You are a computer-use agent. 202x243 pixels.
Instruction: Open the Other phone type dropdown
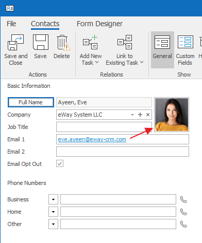(x=53, y=224)
